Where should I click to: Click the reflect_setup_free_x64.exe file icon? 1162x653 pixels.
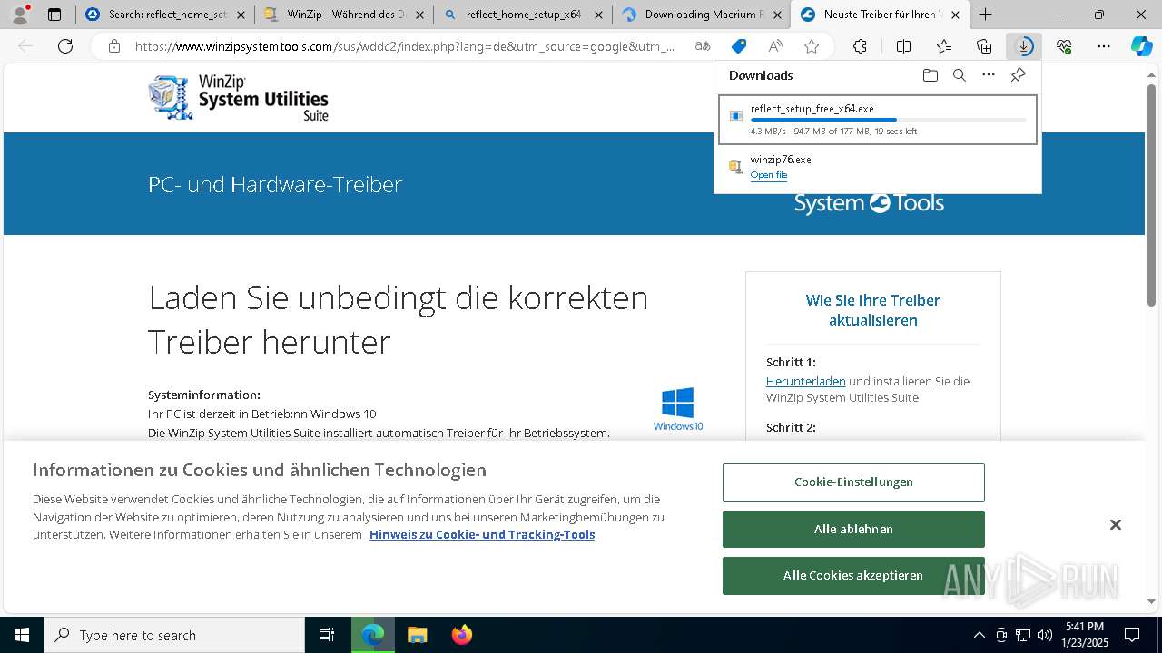point(735,116)
